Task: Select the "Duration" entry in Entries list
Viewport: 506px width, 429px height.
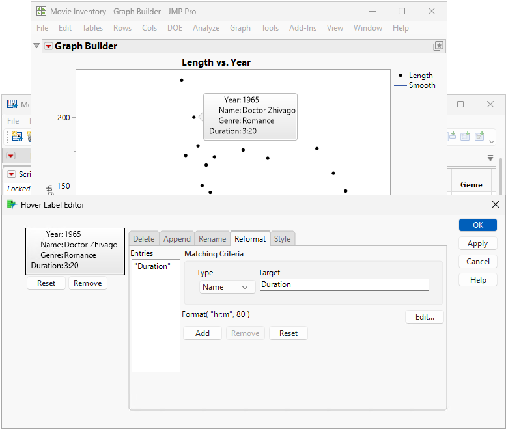Action: tap(152, 266)
